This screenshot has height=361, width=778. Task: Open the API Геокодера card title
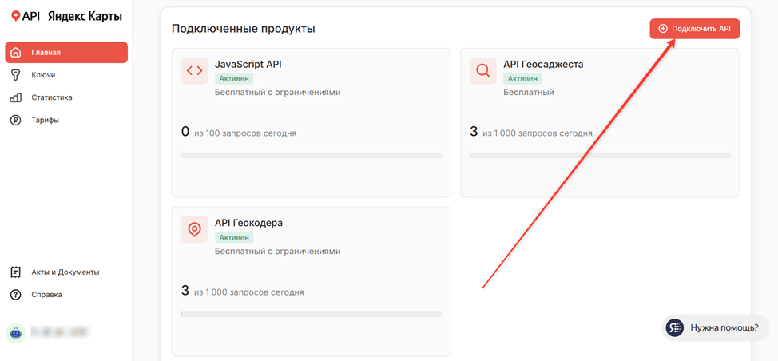pos(248,223)
